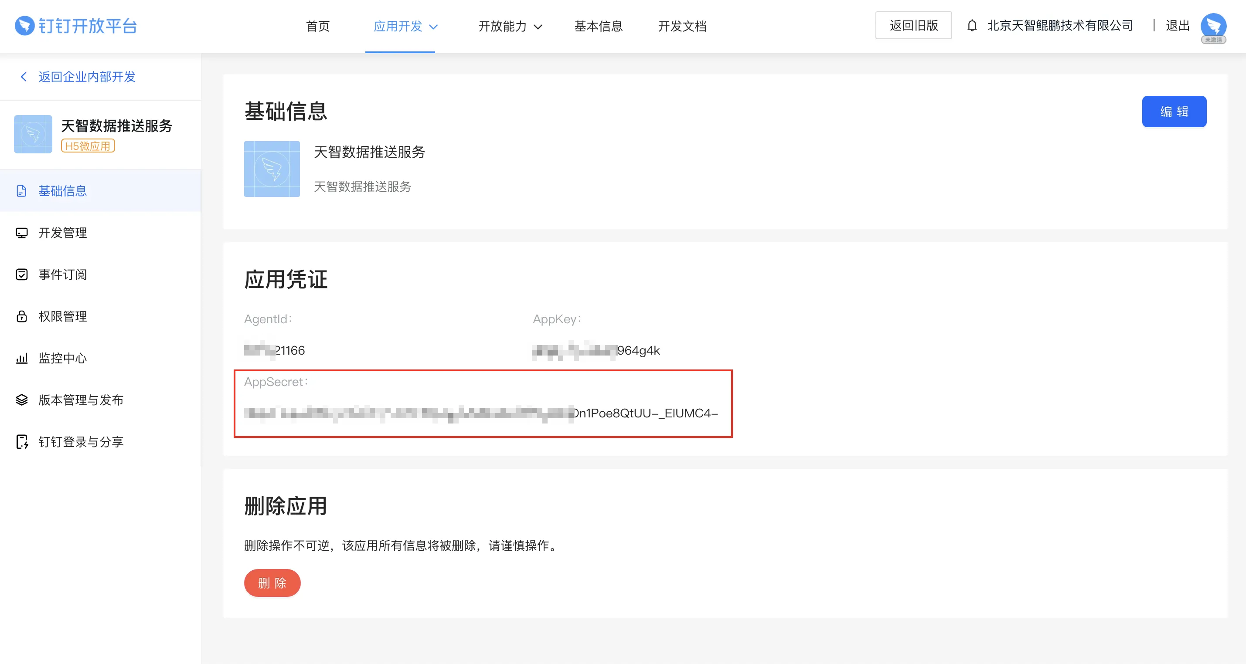Expand the 应用开发 dropdown menu

tap(405, 26)
